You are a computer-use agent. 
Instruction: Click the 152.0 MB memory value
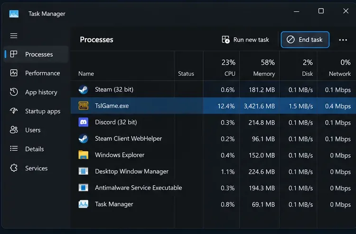point(262,155)
